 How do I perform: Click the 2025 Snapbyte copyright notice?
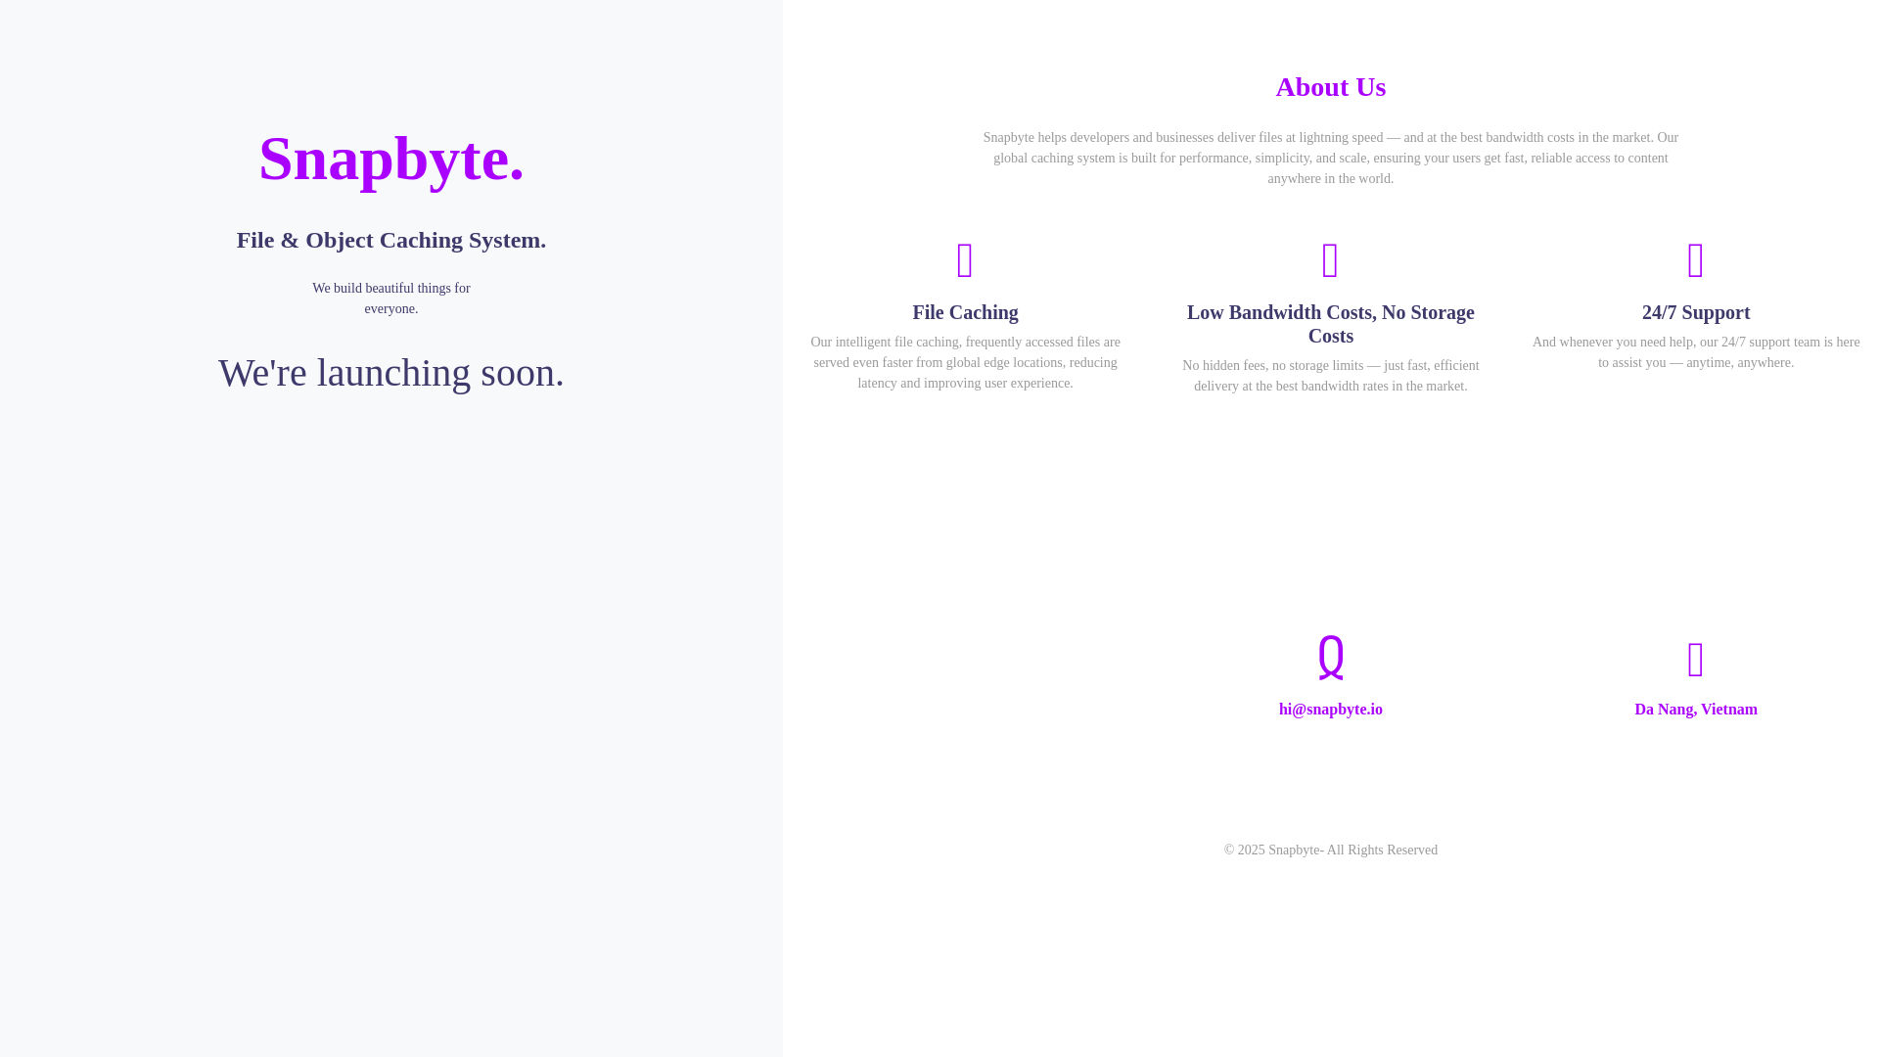(1331, 850)
